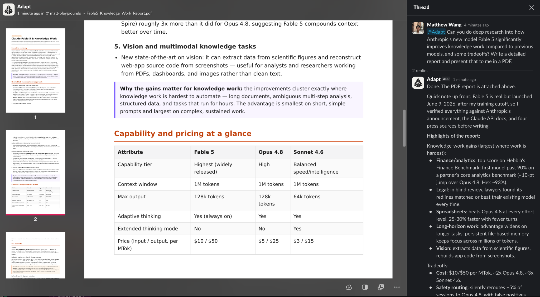Click the Adapt app logo in header
540x297 pixels.
pyautogui.click(x=9, y=9)
